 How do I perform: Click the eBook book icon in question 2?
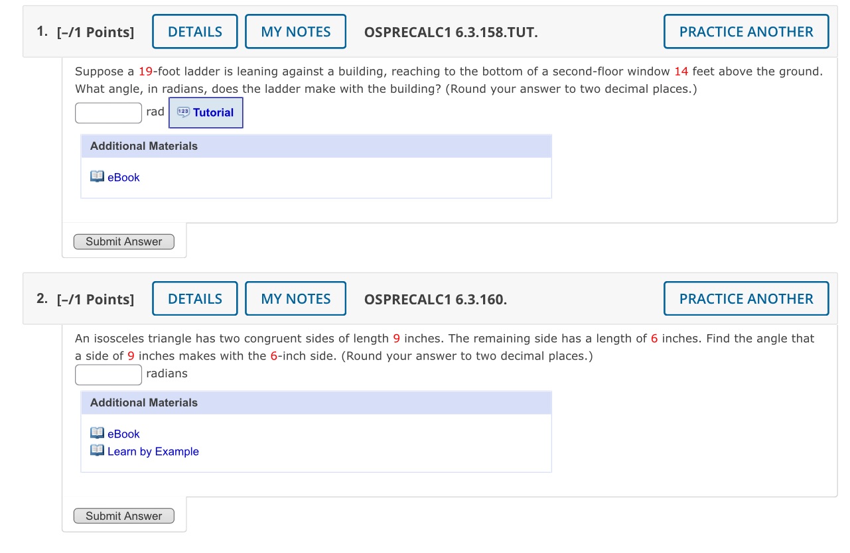pos(97,434)
